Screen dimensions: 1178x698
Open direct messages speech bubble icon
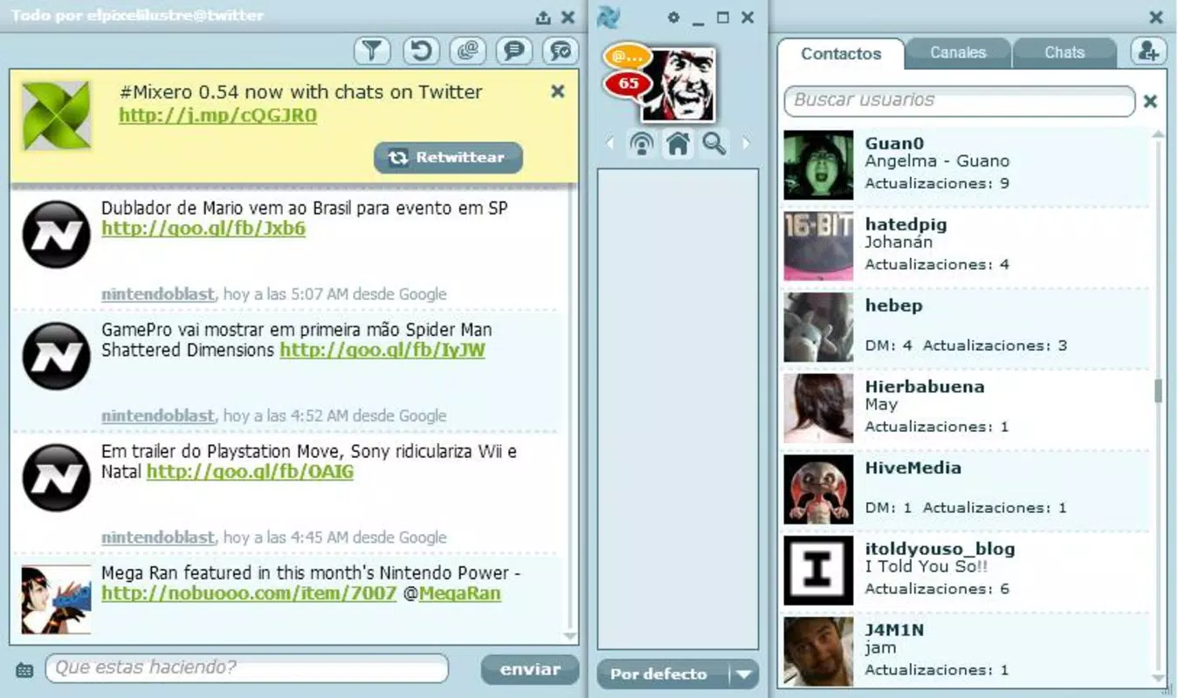[514, 51]
